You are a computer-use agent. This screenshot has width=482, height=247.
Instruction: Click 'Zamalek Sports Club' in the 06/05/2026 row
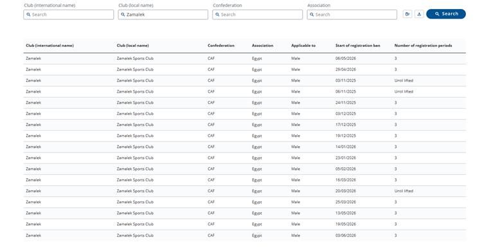pos(135,59)
